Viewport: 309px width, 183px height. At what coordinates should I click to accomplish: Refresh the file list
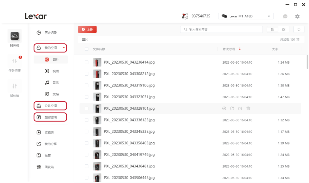point(299,30)
